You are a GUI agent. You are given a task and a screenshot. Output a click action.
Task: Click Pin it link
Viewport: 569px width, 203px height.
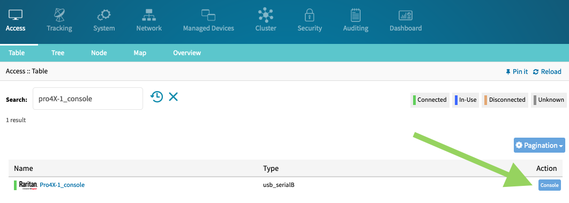(516, 72)
